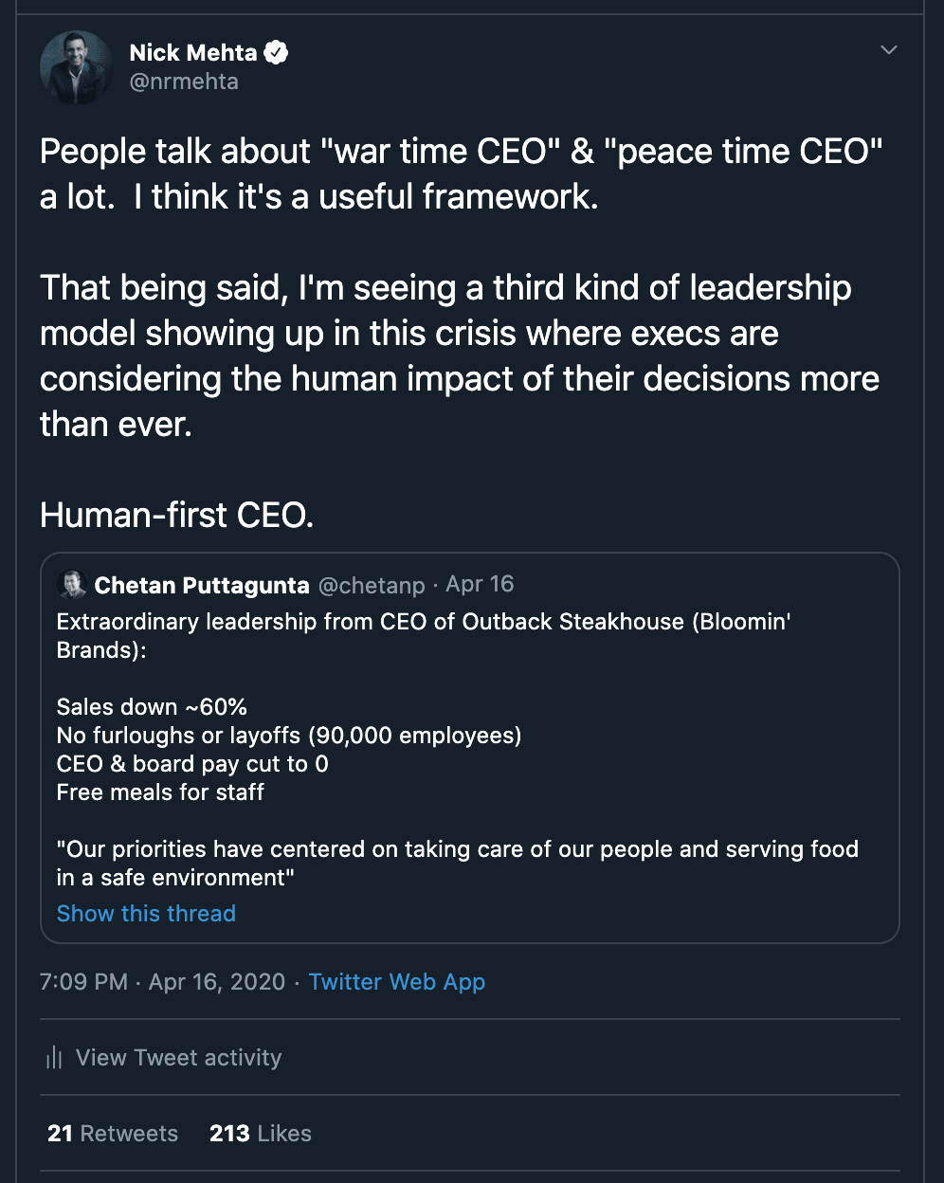This screenshot has width=944, height=1183.
Task: View the 213 Likes list
Action: pos(260,1134)
